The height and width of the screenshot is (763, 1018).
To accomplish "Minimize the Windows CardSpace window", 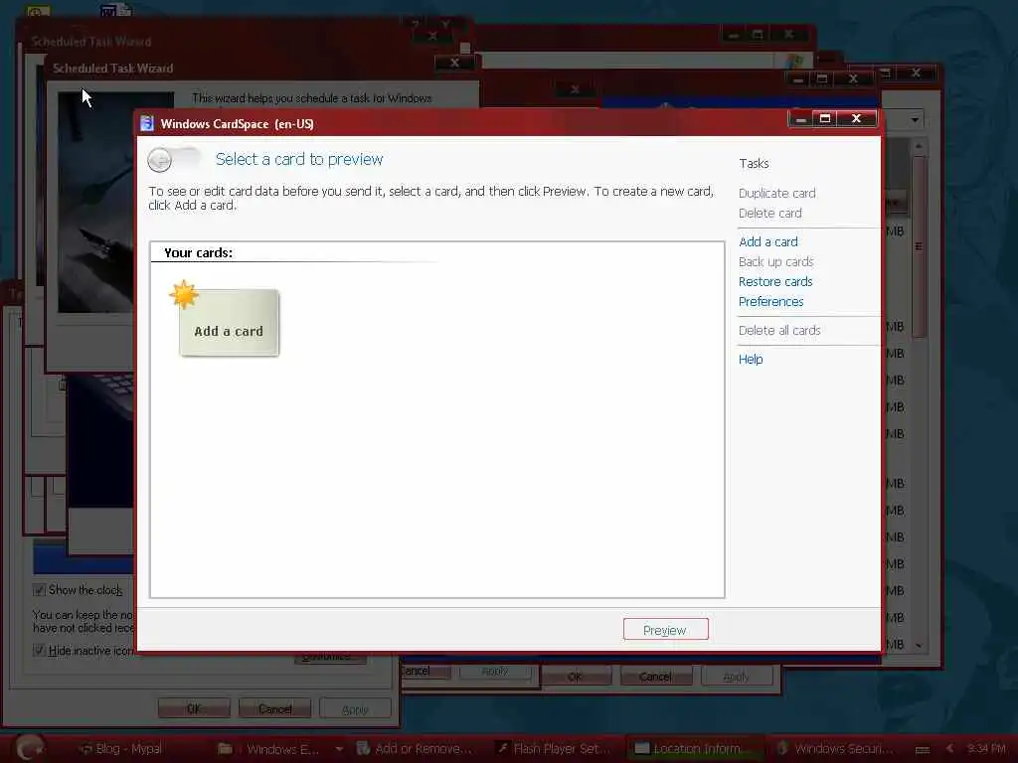I will click(x=800, y=119).
